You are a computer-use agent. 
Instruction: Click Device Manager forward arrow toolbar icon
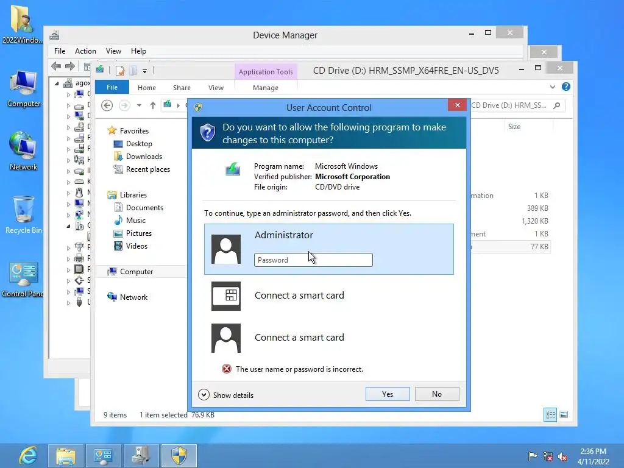click(x=69, y=66)
